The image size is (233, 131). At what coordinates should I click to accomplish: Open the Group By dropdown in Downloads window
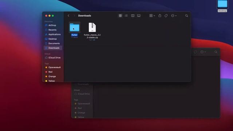point(152,16)
